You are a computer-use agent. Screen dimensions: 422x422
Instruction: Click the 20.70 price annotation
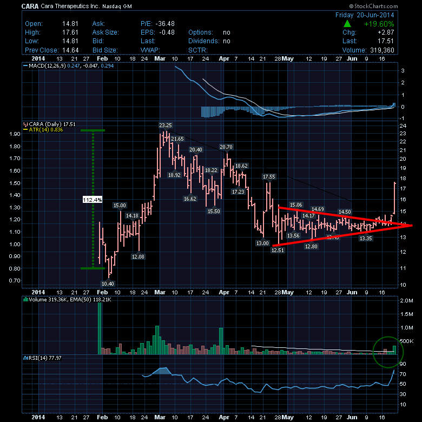[x=226, y=147]
